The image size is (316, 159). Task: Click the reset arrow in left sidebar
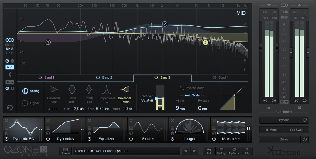[x=9, y=107]
